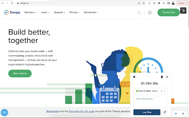
Task: Open the MULTI-3805 issue dropdown
Action: pos(164,91)
